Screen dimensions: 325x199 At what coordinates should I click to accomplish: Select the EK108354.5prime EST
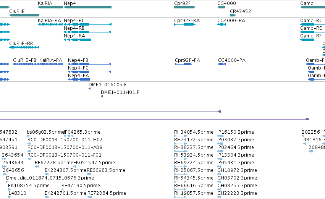click(10, 189)
